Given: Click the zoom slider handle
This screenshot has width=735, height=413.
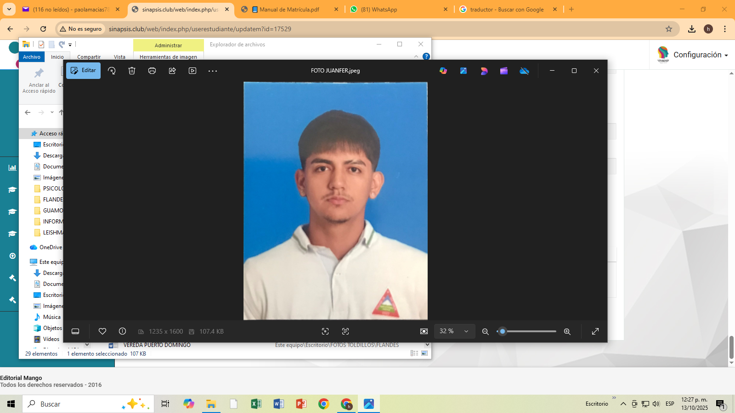Looking at the screenshot, I should (503, 331).
